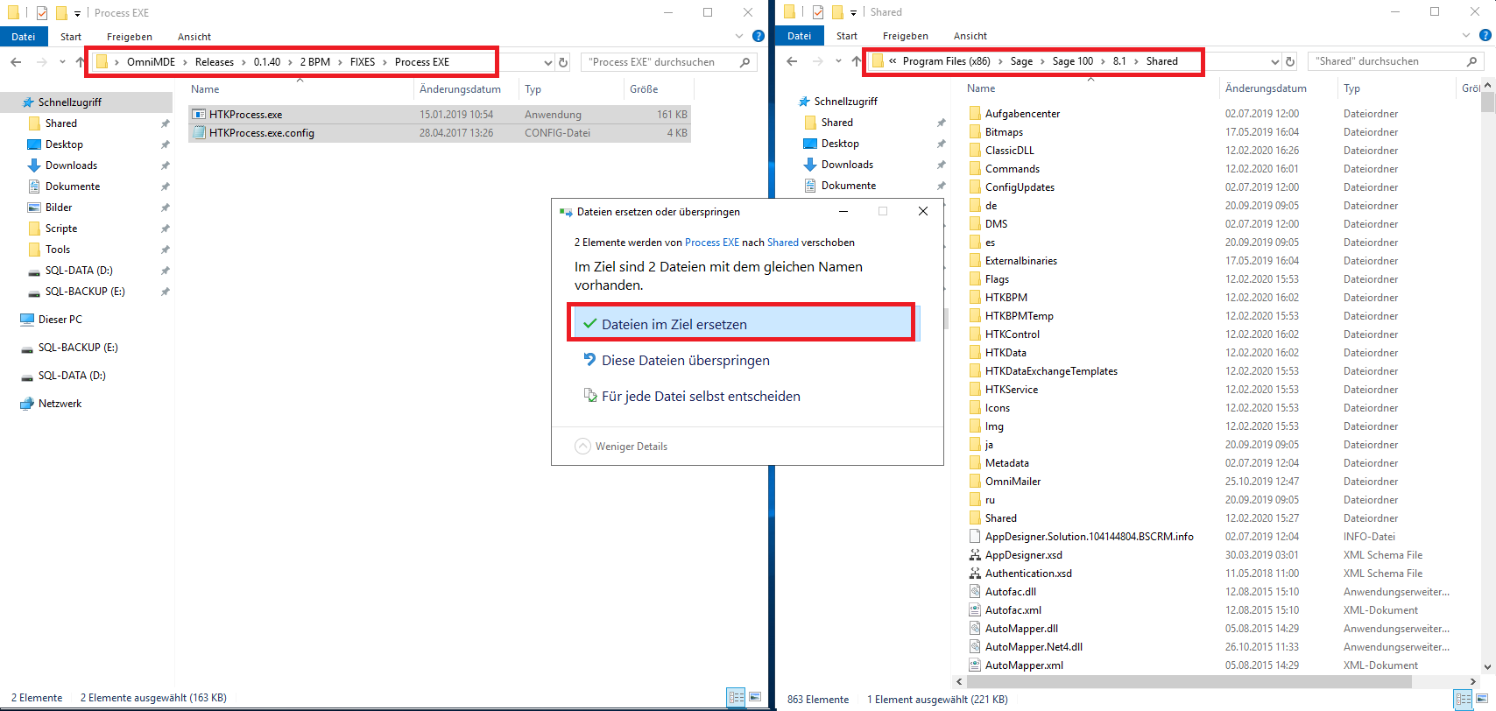Open the Freigeben tab in left window

[130, 37]
